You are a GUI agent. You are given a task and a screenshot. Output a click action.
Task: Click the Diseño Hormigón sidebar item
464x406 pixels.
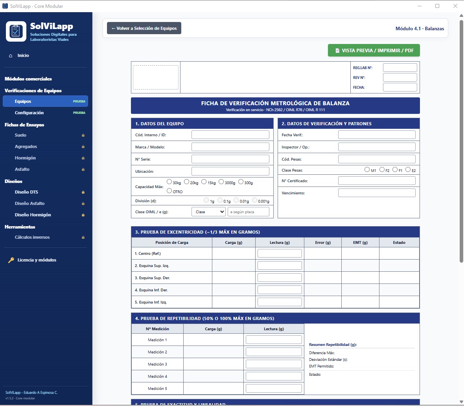pyautogui.click(x=46, y=215)
